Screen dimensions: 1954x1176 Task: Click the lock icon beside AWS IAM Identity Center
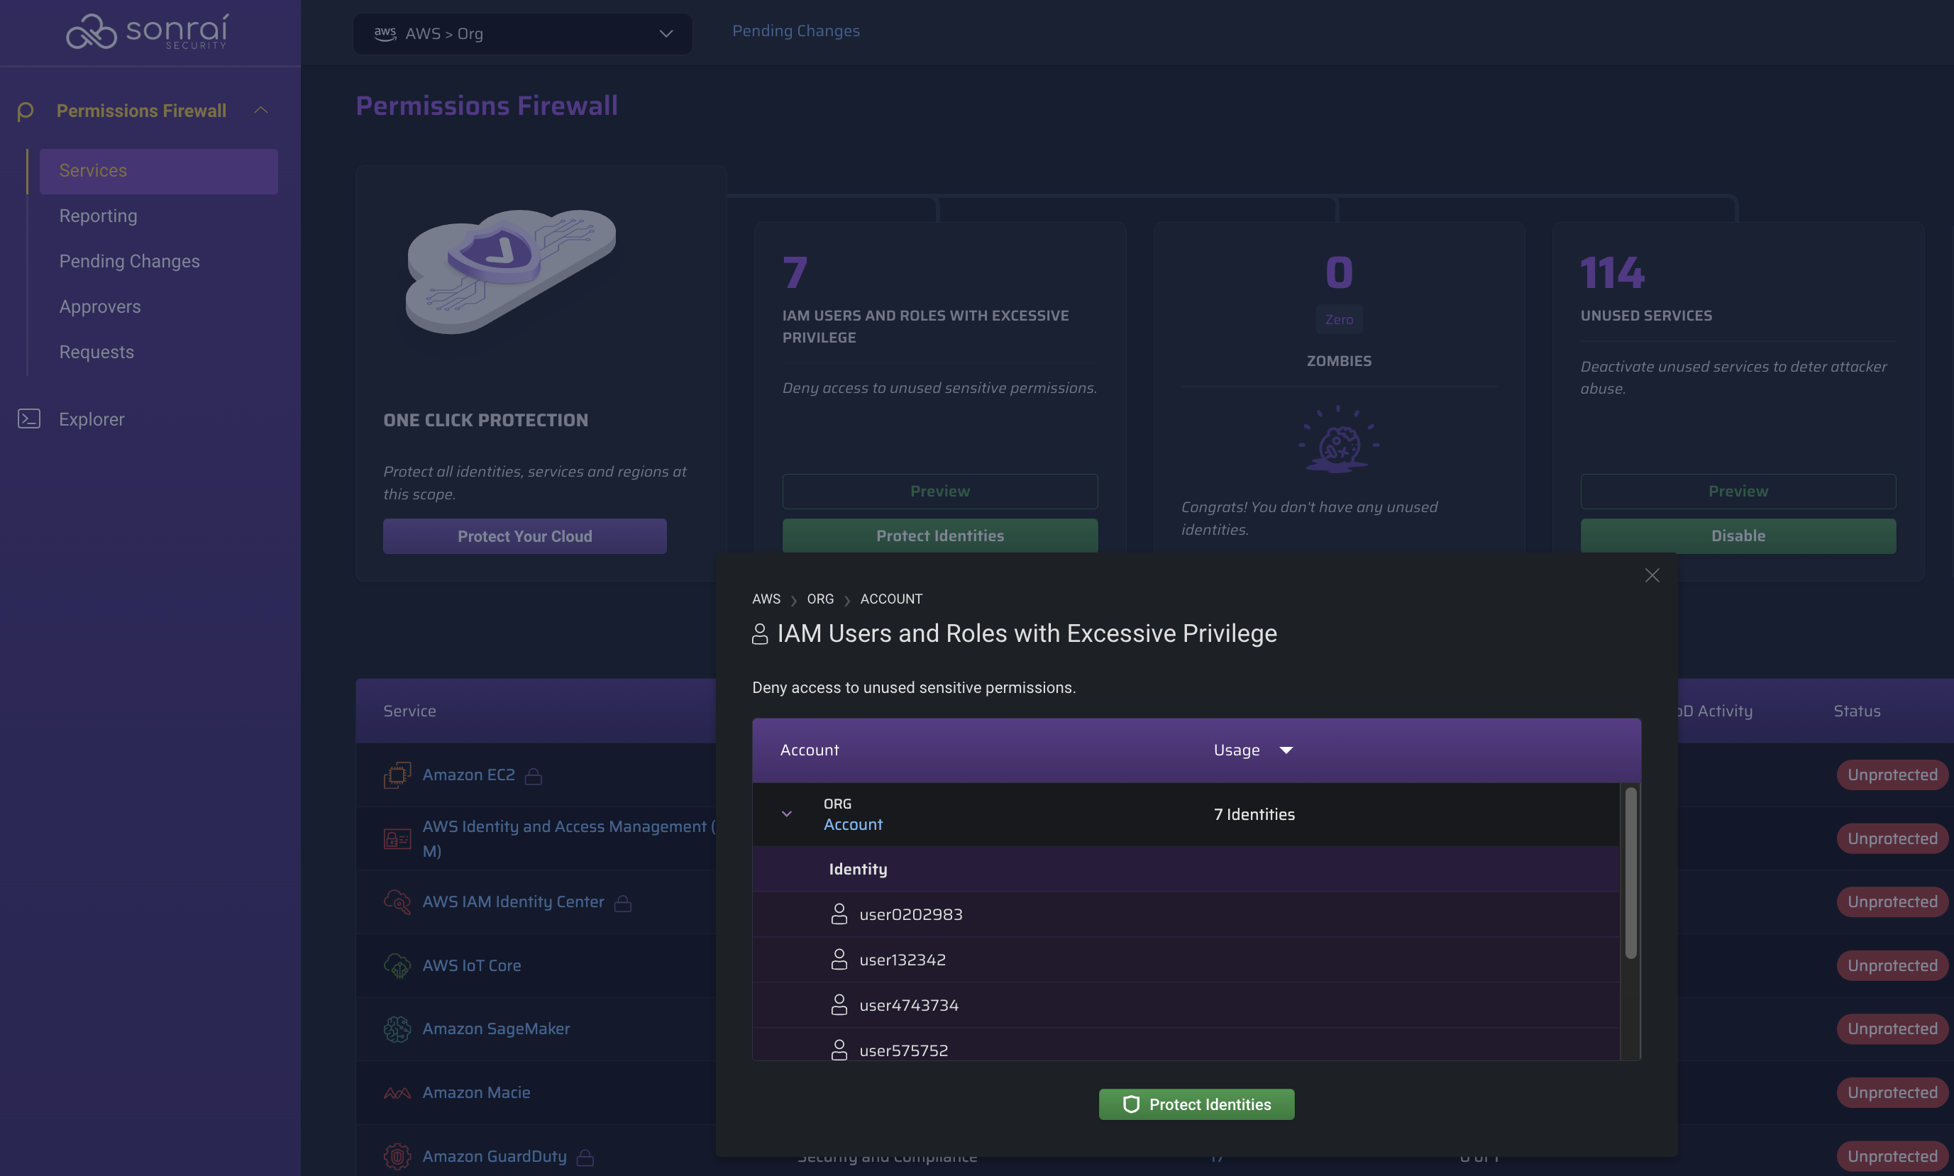tap(623, 904)
